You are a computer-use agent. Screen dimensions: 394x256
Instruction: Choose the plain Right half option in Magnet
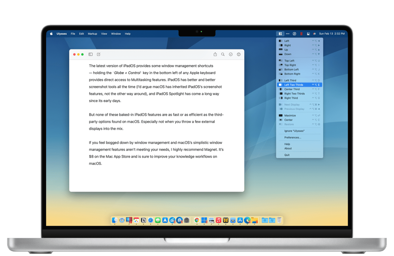(x=299, y=45)
